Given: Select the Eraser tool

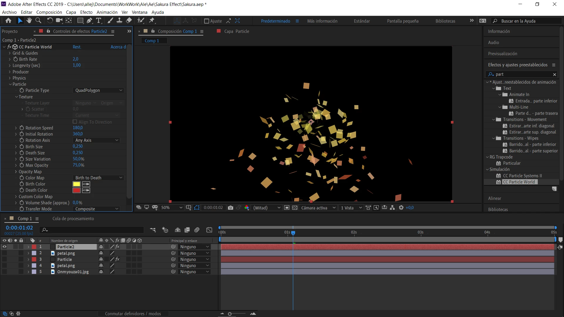Looking at the screenshot, I should pyautogui.click(x=129, y=21).
